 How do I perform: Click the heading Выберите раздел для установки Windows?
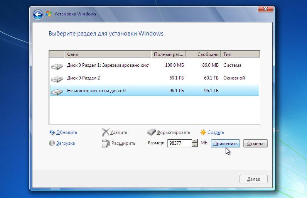[x=106, y=34]
